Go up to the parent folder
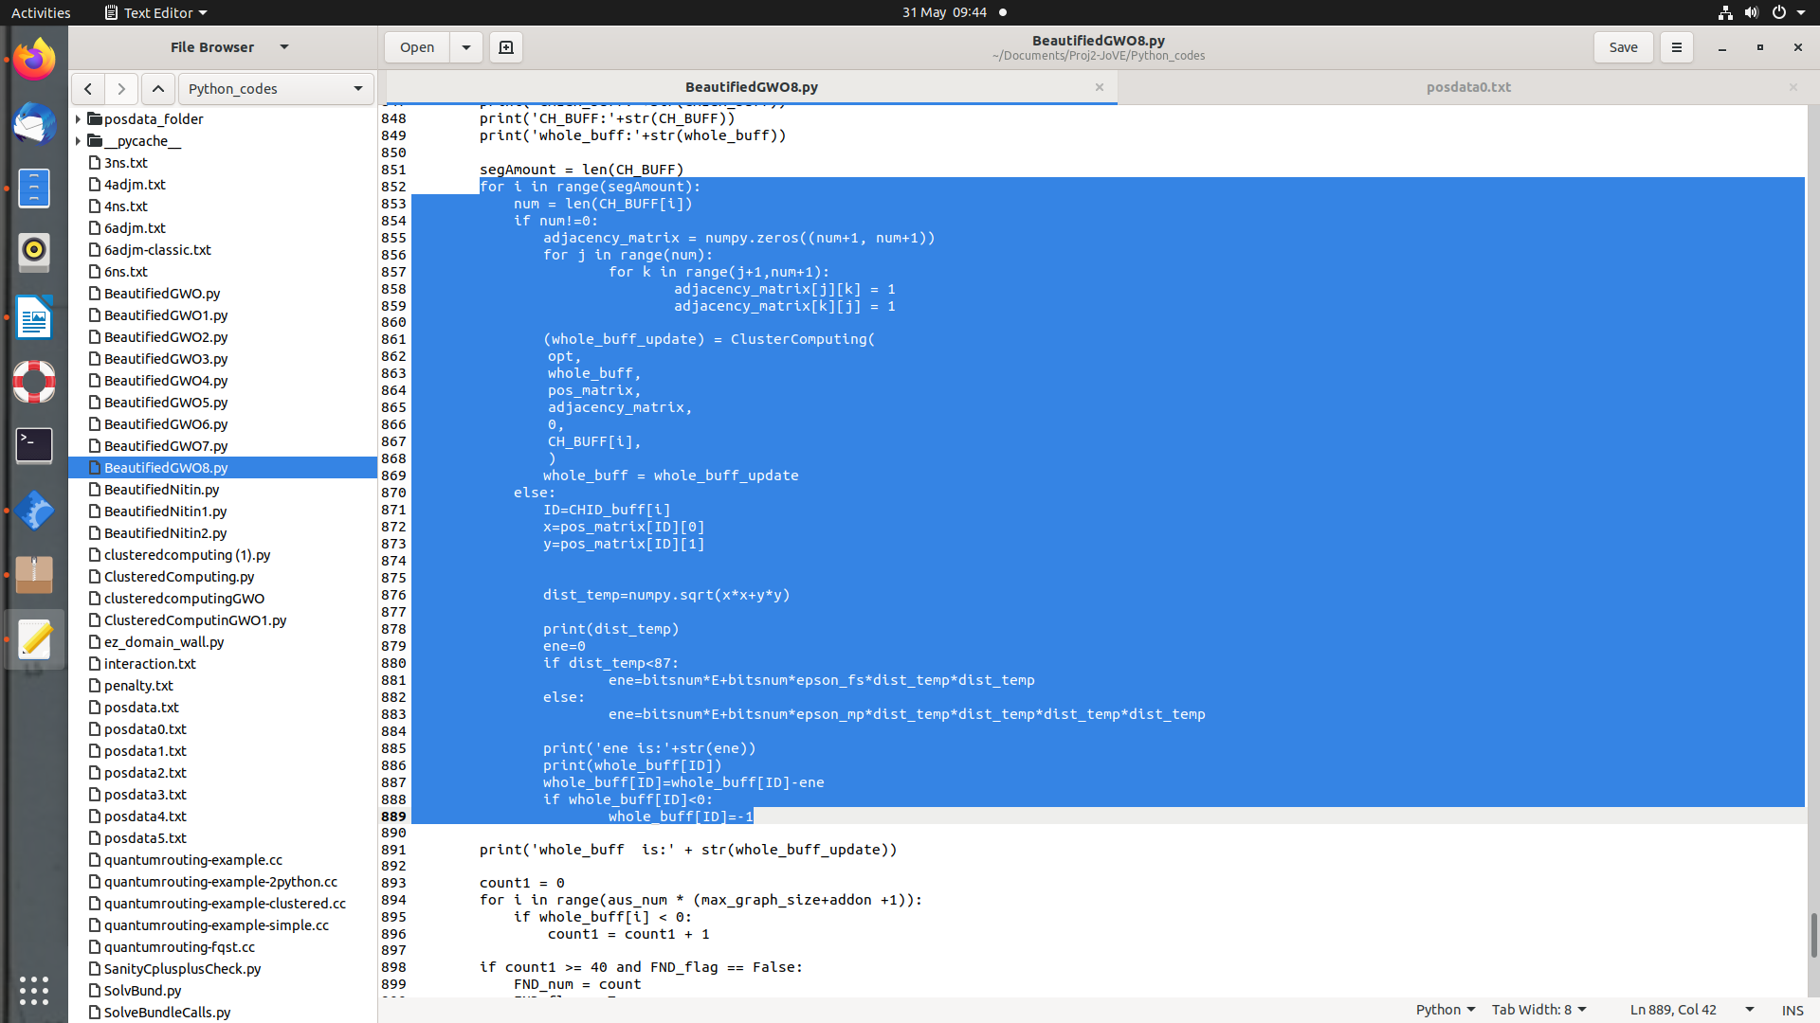 (158, 89)
